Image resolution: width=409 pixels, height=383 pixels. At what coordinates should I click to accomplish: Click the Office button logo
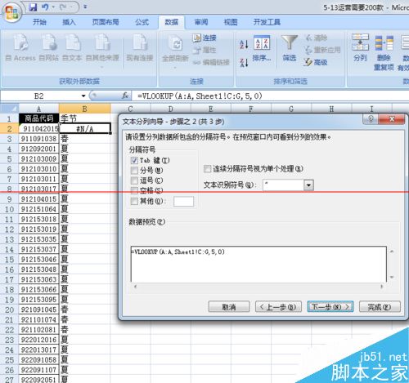point(11,13)
